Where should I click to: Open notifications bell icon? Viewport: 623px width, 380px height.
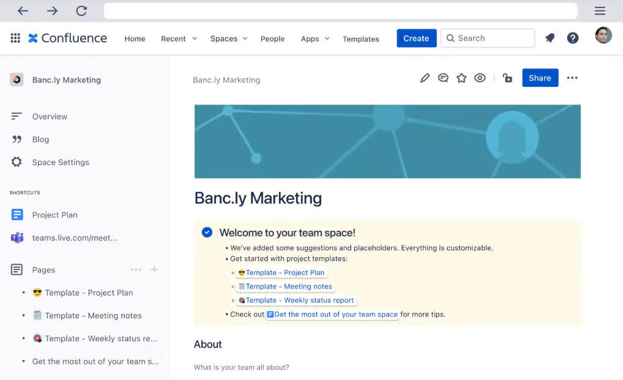(550, 38)
